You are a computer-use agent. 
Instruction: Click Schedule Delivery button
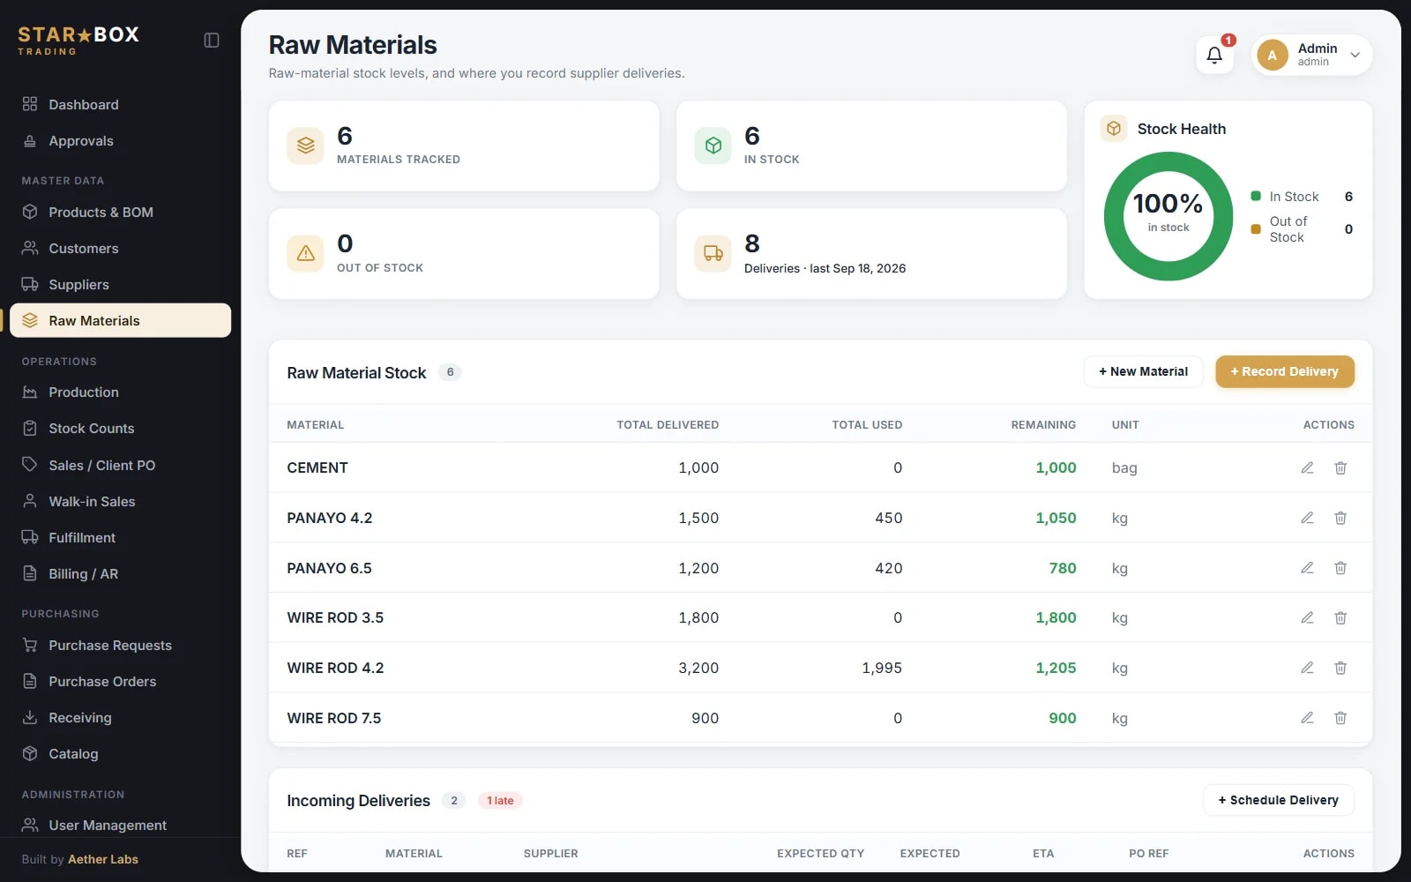pyautogui.click(x=1279, y=800)
